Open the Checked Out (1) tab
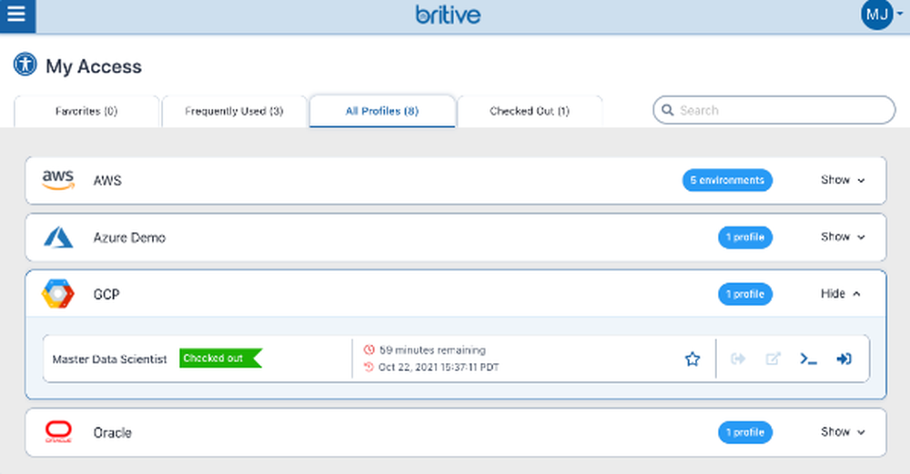This screenshot has width=910, height=474. [x=530, y=111]
